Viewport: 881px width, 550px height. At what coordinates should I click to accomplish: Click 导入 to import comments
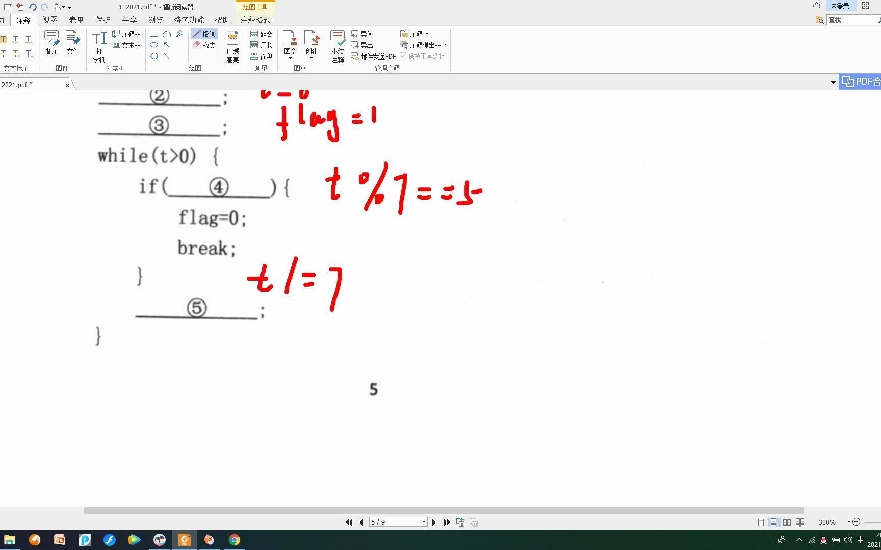click(x=362, y=34)
